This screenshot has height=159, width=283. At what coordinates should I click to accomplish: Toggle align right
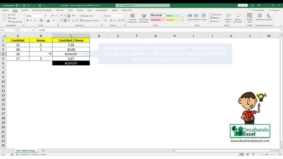pyautogui.click(x=69, y=21)
